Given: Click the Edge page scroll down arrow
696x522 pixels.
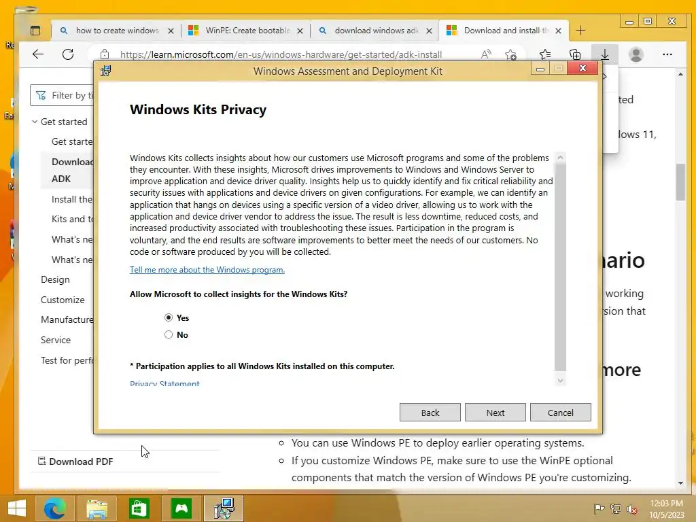Looking at the screenshot, I should pos(680,483).
